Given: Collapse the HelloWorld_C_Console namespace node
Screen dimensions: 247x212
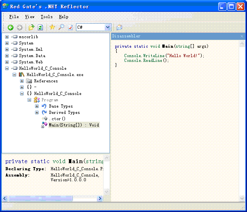Looking at the screenshot, I should pos(22,93).
